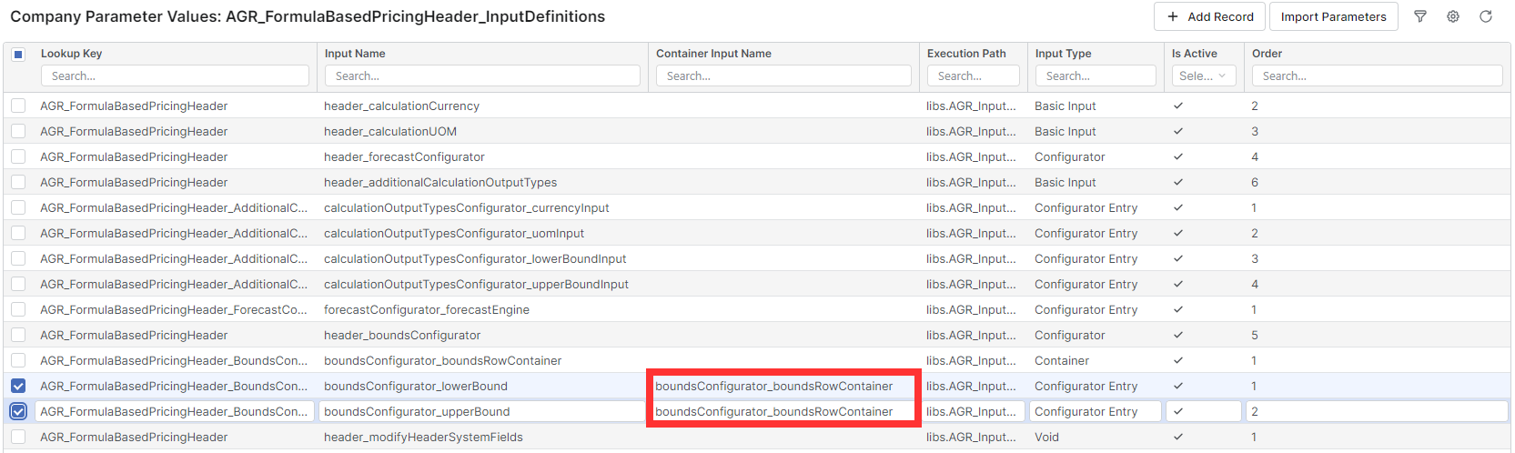Select checkbox for header_calculationCurrency row
The width and height of the screenshot is (1515, 453).
18,106
